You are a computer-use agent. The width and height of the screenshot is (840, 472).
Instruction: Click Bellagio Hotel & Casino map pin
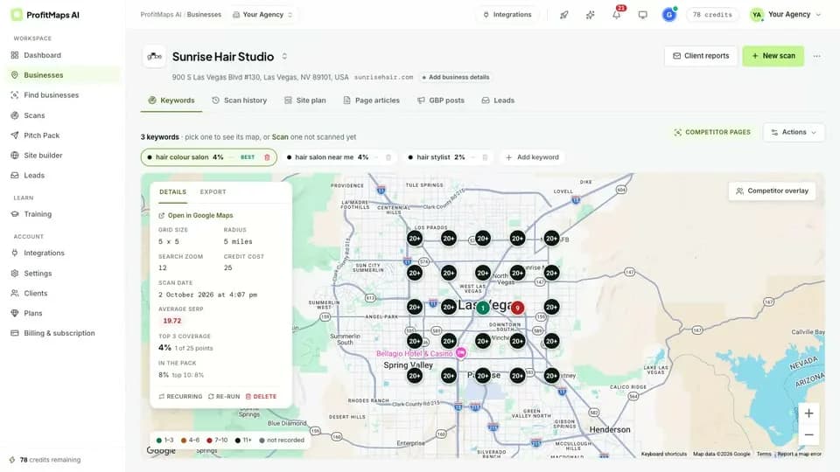point(461,352)
